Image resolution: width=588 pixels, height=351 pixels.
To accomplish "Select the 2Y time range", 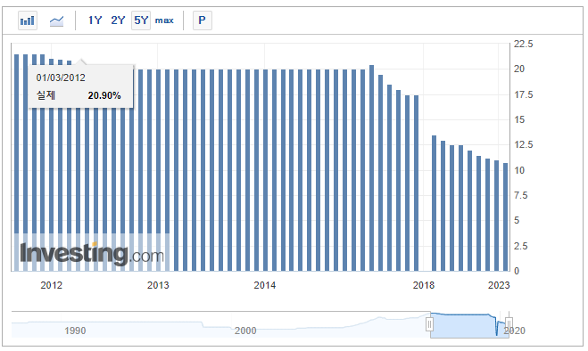I will (x=118, y=20).
